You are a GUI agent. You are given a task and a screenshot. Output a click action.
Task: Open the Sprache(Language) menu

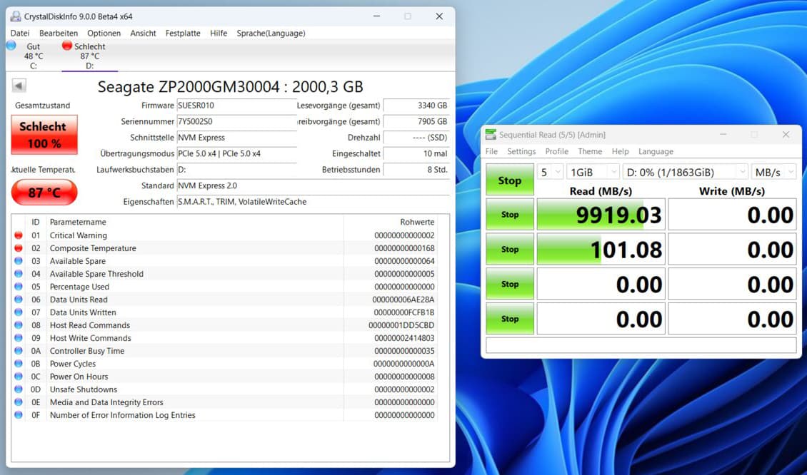[x=271, y=34]
